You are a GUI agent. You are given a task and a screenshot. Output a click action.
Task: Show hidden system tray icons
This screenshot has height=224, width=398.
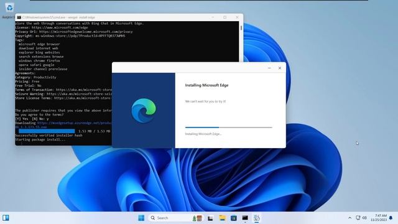click(349, 218)
